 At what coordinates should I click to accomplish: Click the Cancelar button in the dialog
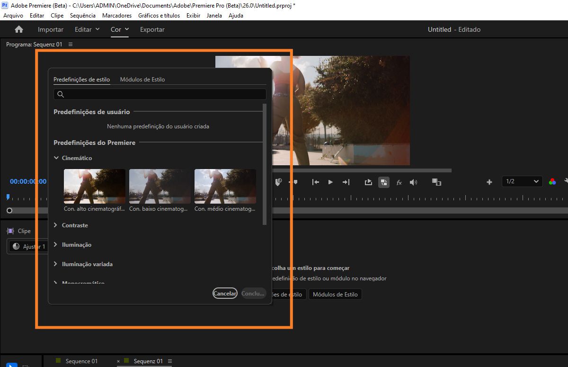[x=225, y=293]
